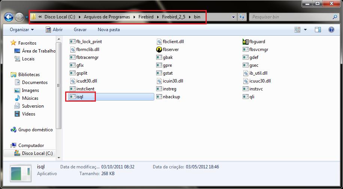Select the isql application icon
Viewport: 343px width, 189px height.
[72, 97]
